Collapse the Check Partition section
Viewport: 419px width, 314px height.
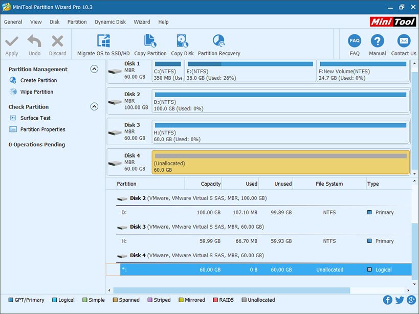(x=94, y=107)
